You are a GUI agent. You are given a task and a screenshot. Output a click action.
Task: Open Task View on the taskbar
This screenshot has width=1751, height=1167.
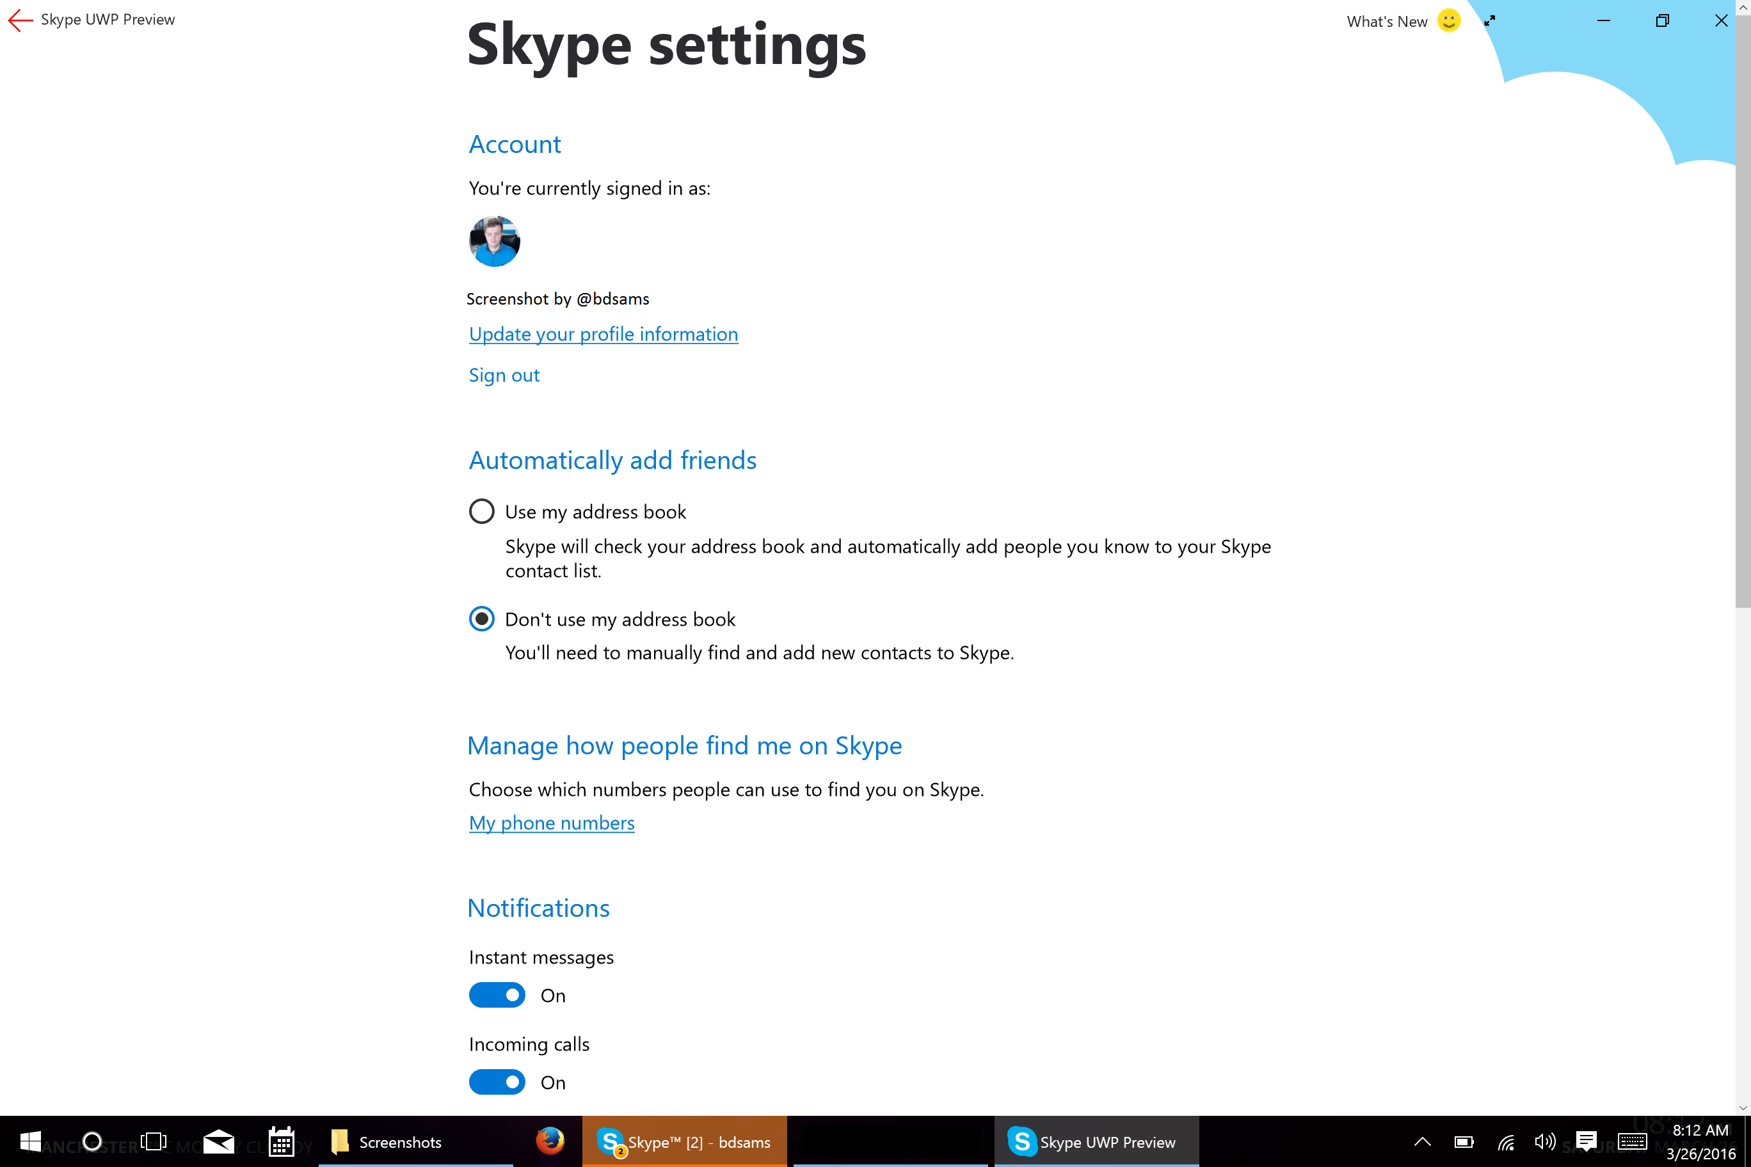click(x=154, y=1141)
